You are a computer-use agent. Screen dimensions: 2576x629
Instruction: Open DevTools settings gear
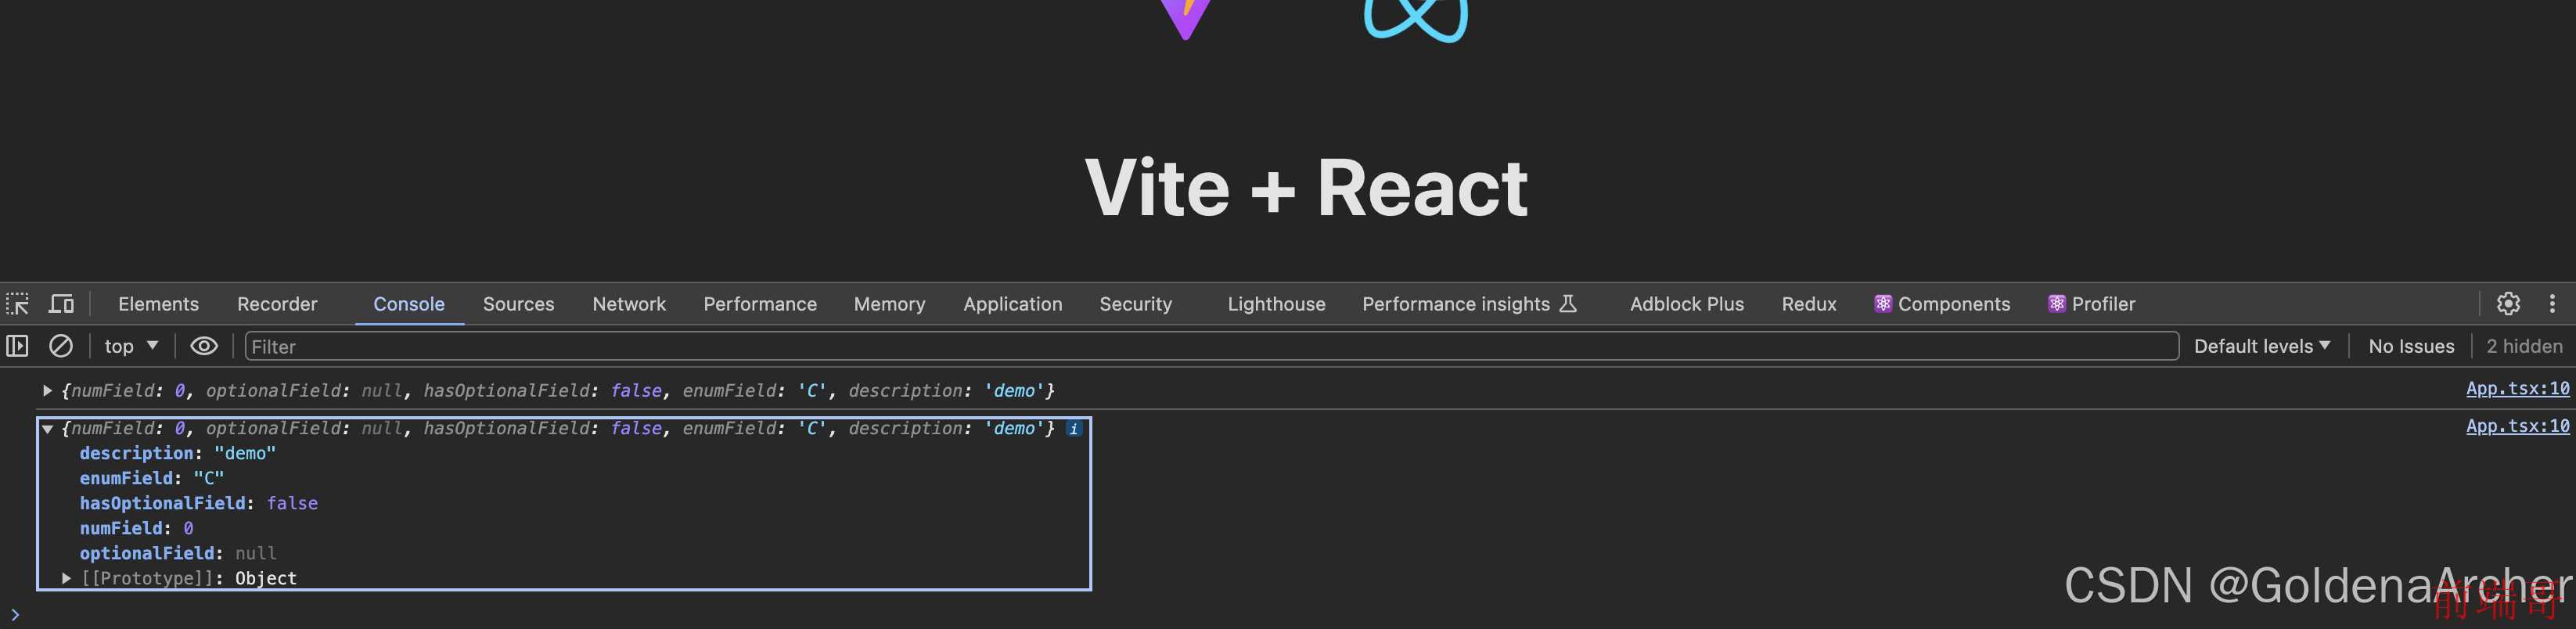click(x=2508, y=303)
